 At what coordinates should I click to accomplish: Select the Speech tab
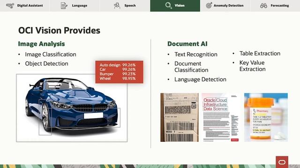[x=125, y=6]
